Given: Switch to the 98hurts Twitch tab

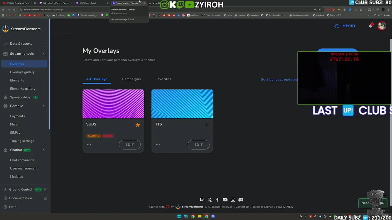Looking at the screenshot, I should (92, 3).
